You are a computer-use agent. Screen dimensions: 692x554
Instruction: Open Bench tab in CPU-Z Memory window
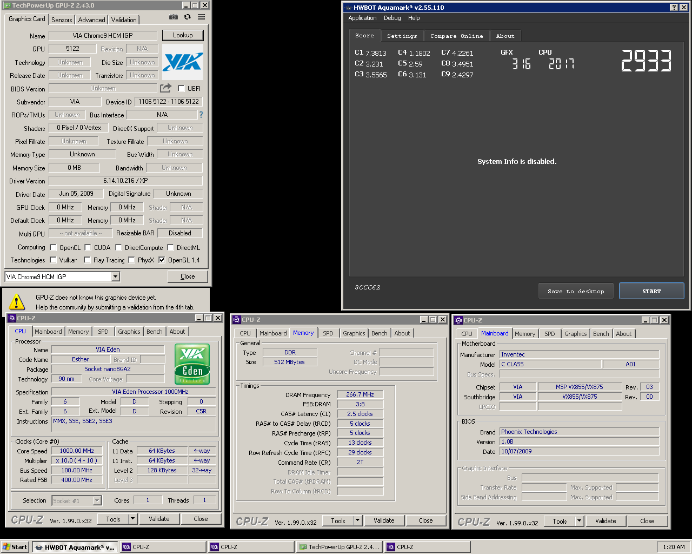380,333
